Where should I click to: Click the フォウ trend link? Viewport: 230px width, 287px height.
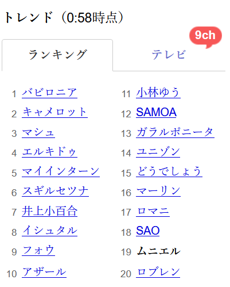click(38, 250)
